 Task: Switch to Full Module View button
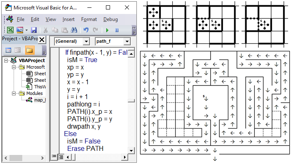tap(61, 157)
